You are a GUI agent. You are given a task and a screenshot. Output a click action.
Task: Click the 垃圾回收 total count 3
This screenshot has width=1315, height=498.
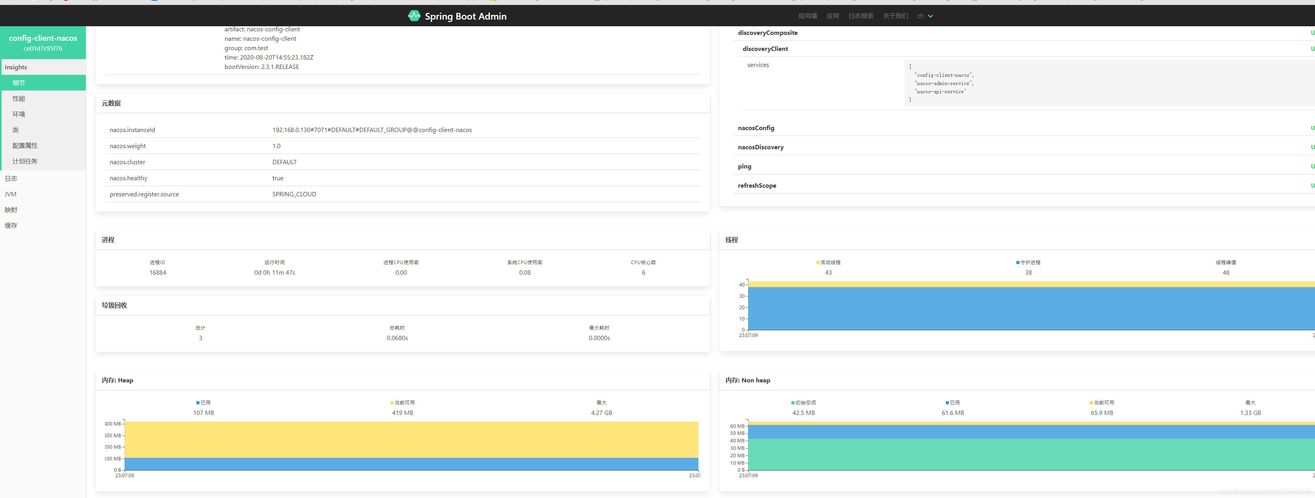(201, 338)
